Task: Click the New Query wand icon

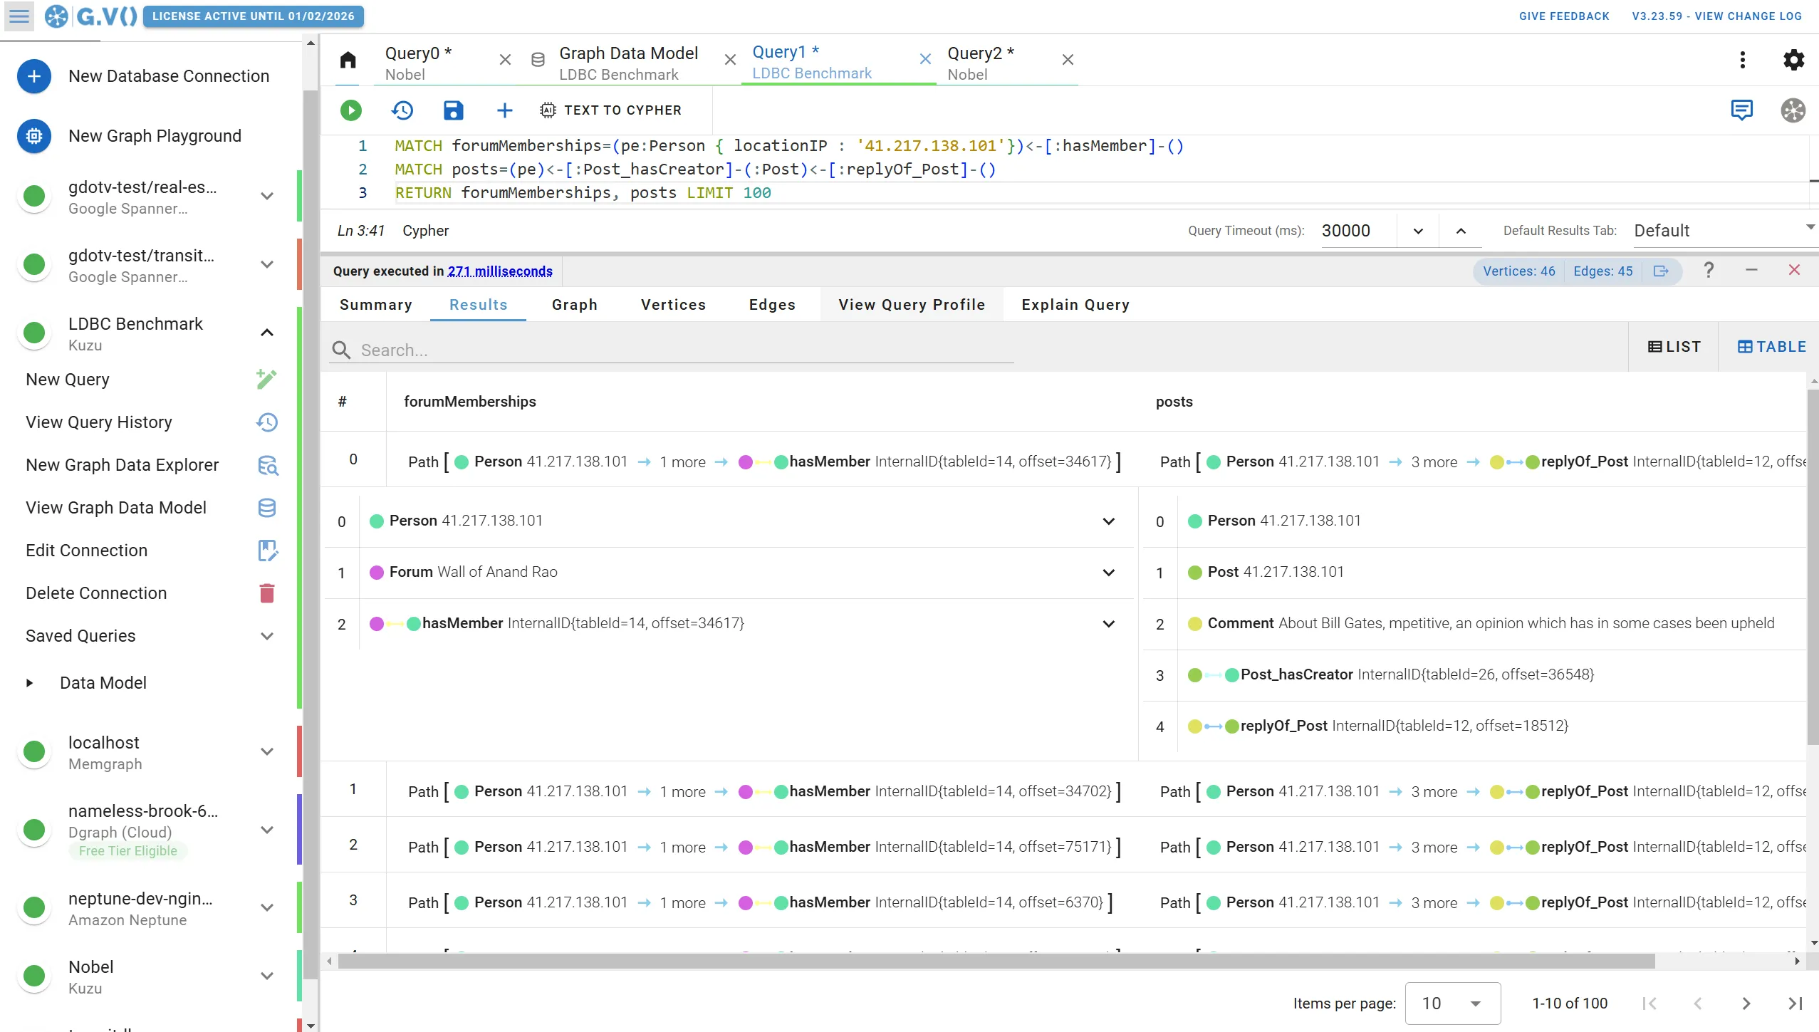Action: [267, 380]
